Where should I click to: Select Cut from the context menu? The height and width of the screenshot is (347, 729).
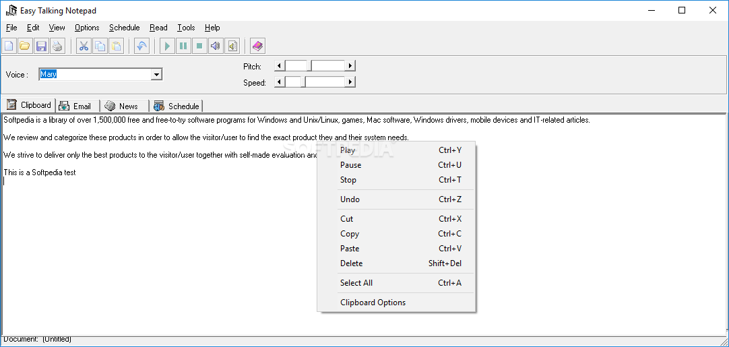(x=396, y=219)
